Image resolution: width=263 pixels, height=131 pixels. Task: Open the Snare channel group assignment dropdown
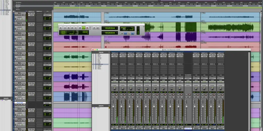(x=131, y=85)
